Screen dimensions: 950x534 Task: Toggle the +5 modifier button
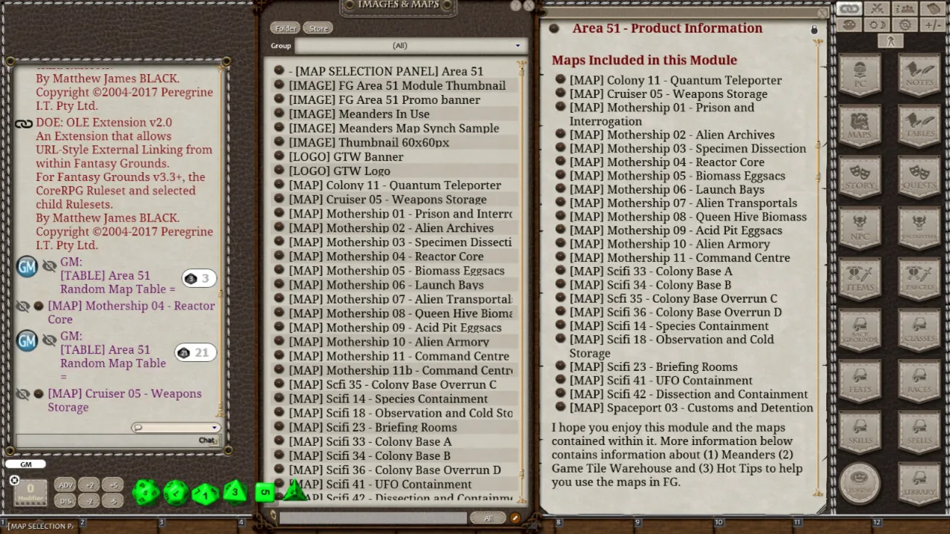pyautogui.click(x=113, y=486)
